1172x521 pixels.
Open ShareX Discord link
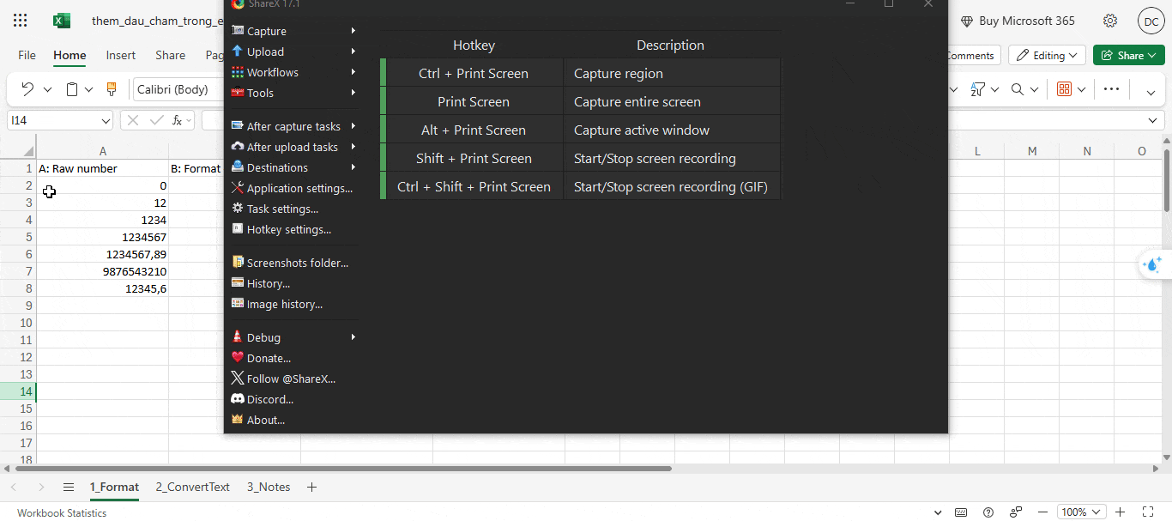pyautogui.click(x=263, y=399)
